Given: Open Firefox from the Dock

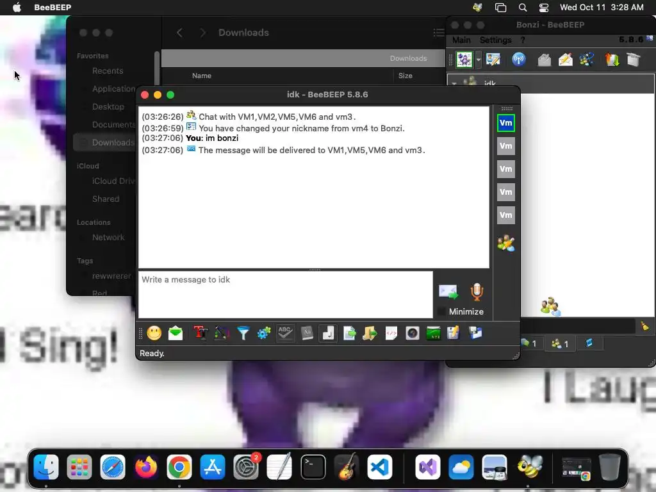Looking at the screenshot, I should pyautogui.click(x=146, y=467).
